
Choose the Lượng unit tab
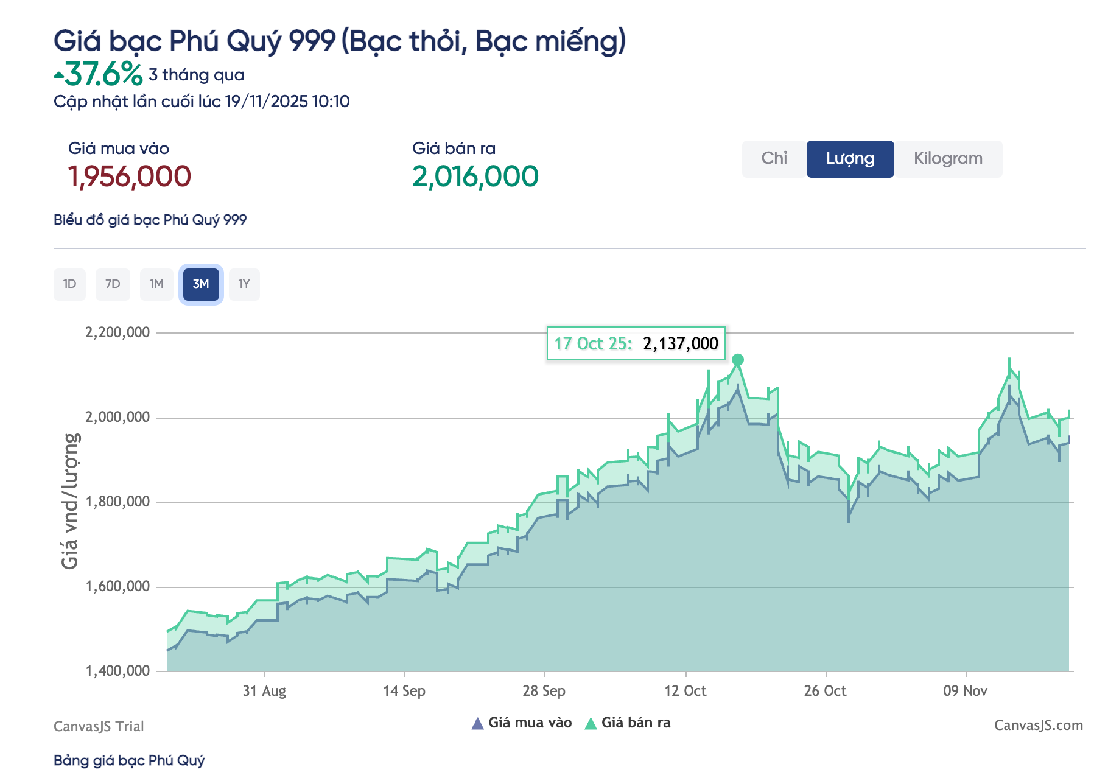click(x=850, y=159)
